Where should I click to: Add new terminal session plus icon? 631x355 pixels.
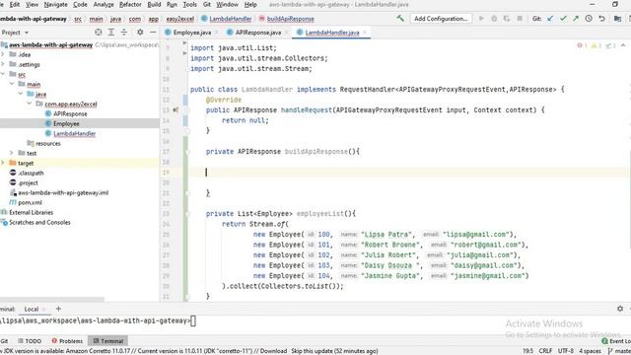(58, 309)
